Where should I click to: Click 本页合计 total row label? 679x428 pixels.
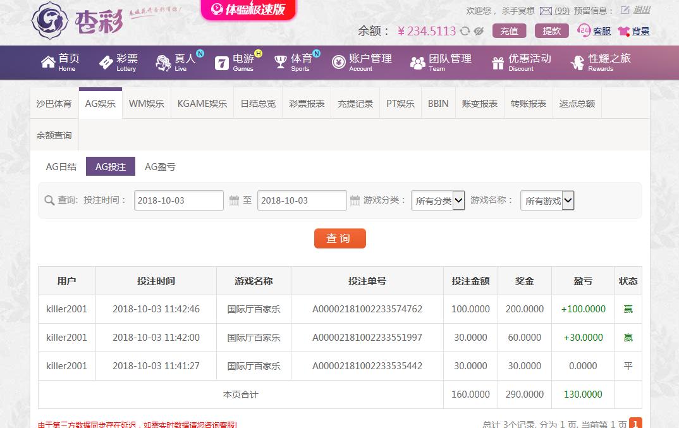pos(240,394)
